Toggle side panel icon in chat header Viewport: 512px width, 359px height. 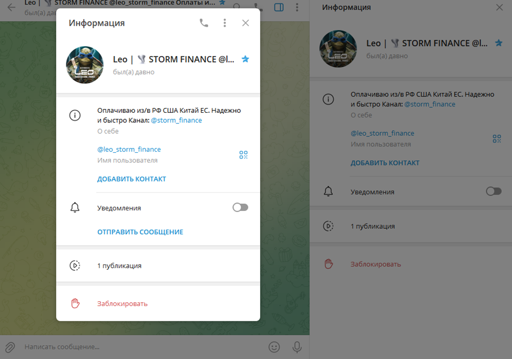pyautogui.click(x=279, y=7)
